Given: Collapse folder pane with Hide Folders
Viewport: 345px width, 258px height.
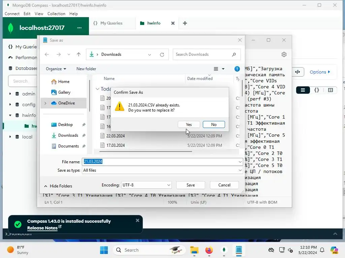Looking at the screenshot, I should coord(58,186).
